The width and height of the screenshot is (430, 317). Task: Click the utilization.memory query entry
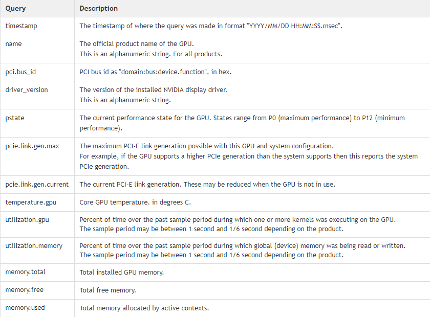tap(34, 246)
